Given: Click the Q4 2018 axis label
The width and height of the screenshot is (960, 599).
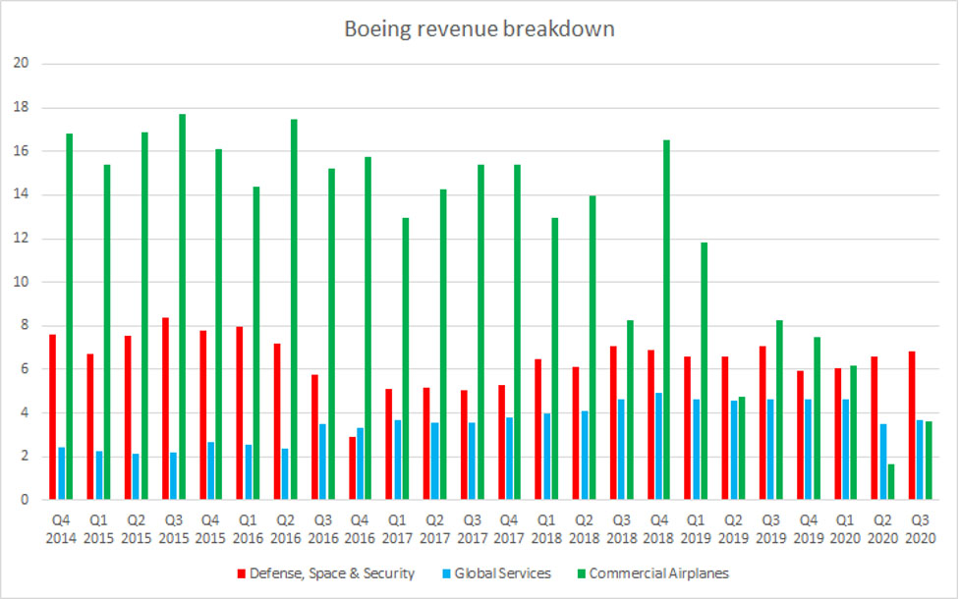Looking at the screenshot, I should [658, 529].
